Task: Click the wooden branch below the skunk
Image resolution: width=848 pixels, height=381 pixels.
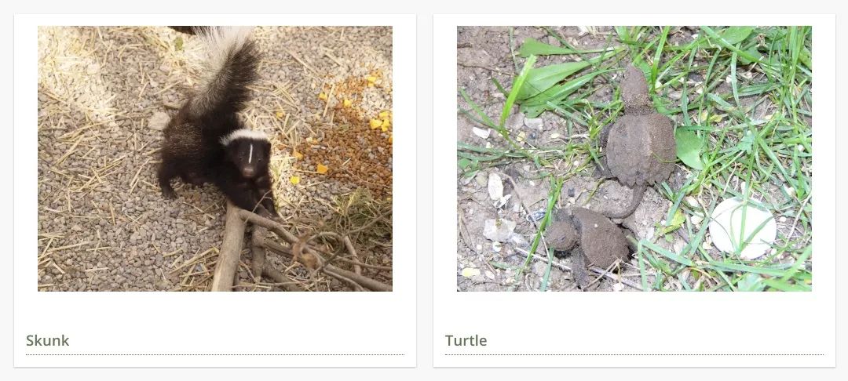Action: coord(229,249)
